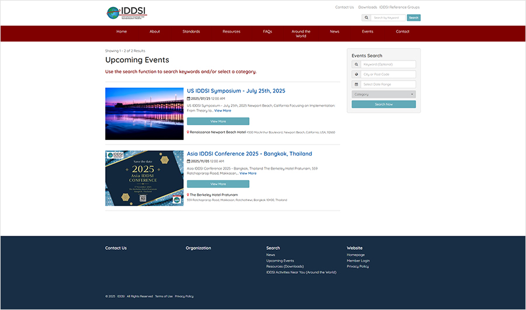Click the Showing 1 - 2 of 2 Results text

coord(125,51)
